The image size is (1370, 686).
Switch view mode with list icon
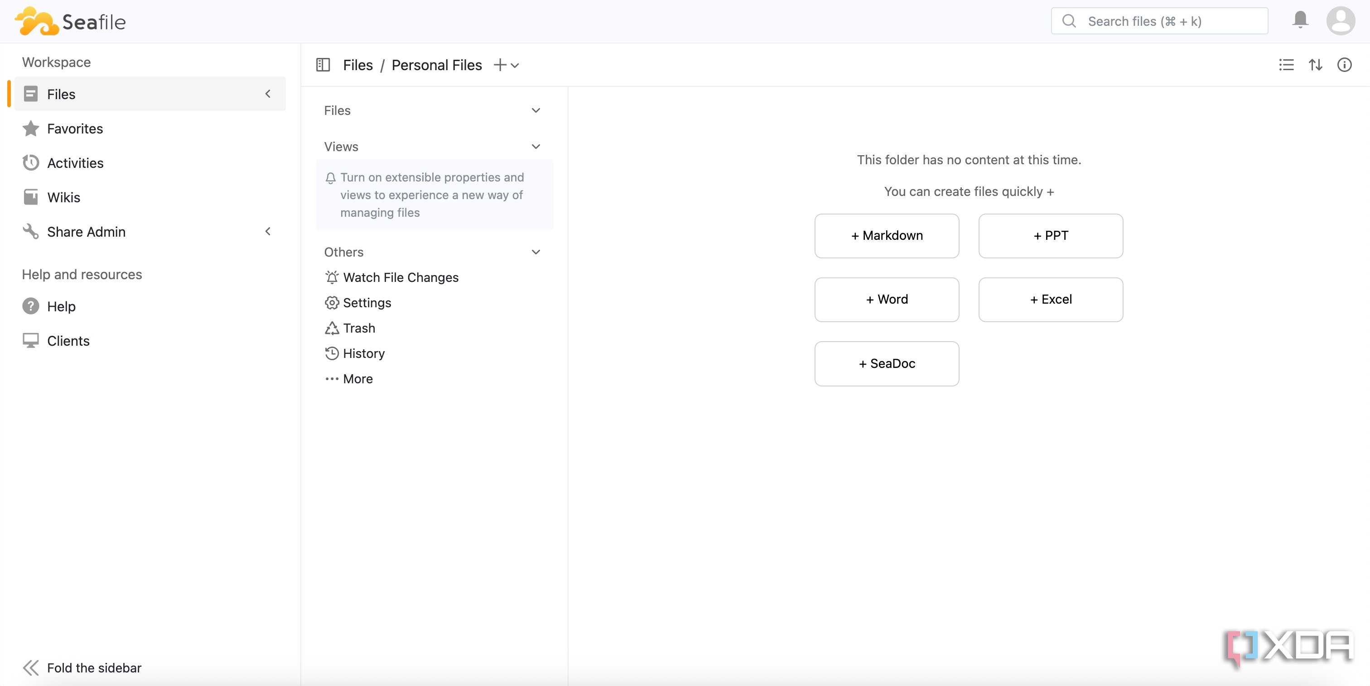tap(1286, 65)
